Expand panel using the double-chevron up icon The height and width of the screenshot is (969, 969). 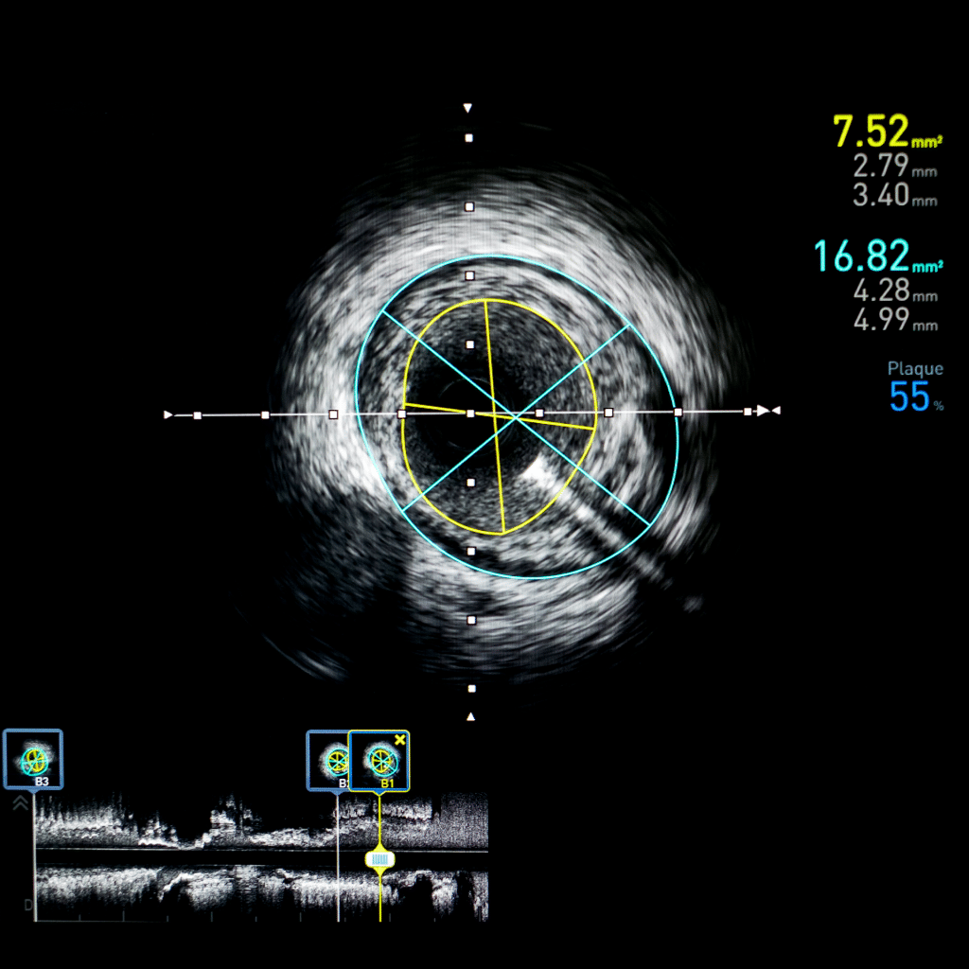[20, 802]
